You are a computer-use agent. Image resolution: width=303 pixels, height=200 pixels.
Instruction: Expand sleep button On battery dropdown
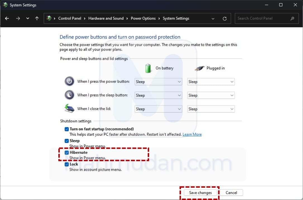click(158, 95)
